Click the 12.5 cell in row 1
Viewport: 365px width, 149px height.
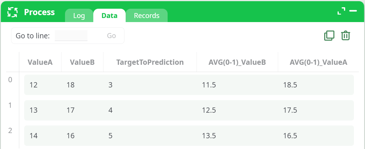point(209,110)
